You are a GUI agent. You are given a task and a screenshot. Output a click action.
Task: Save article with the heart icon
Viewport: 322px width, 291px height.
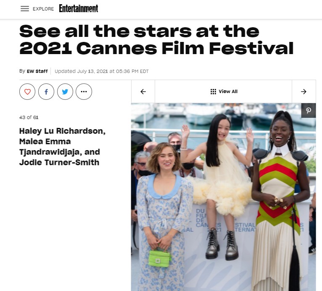point(27,91)
